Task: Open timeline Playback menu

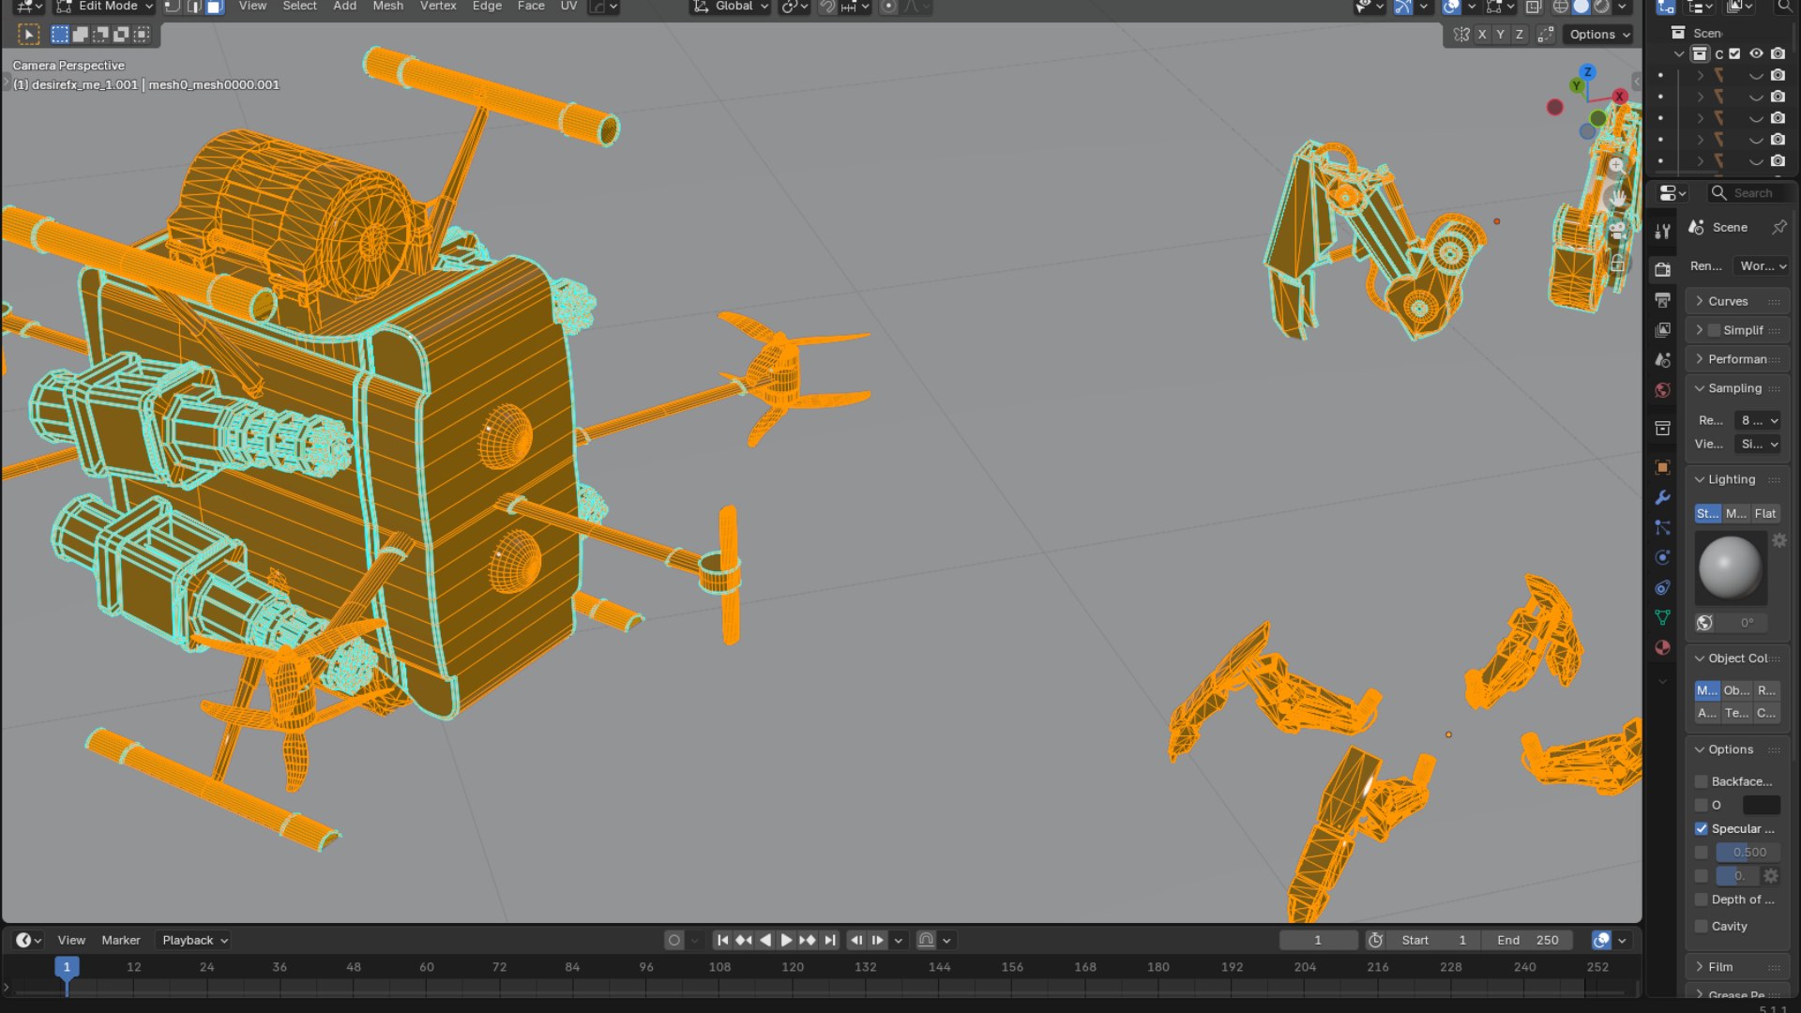Action: click(x=194, y=940)
